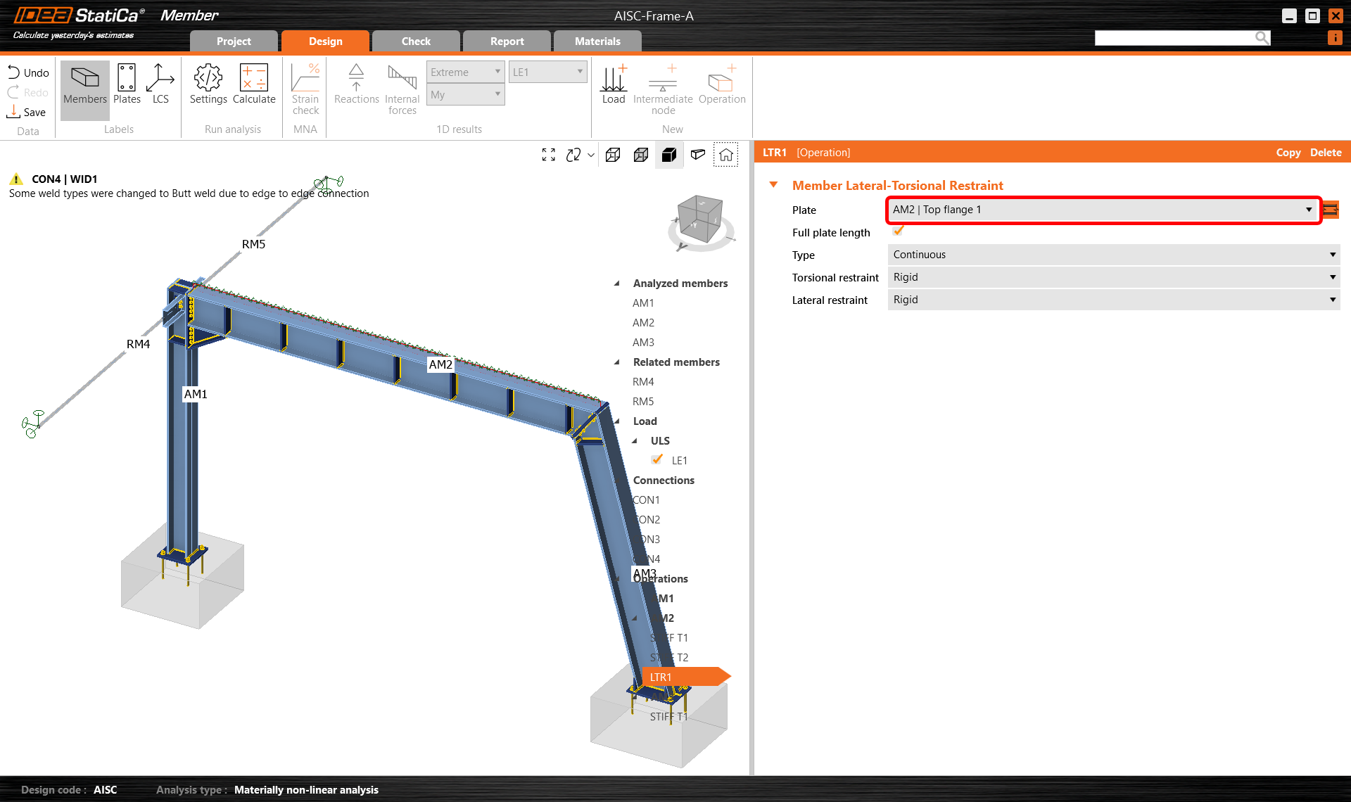Uncheck the Full plate length checkbox

coord(898,231)
